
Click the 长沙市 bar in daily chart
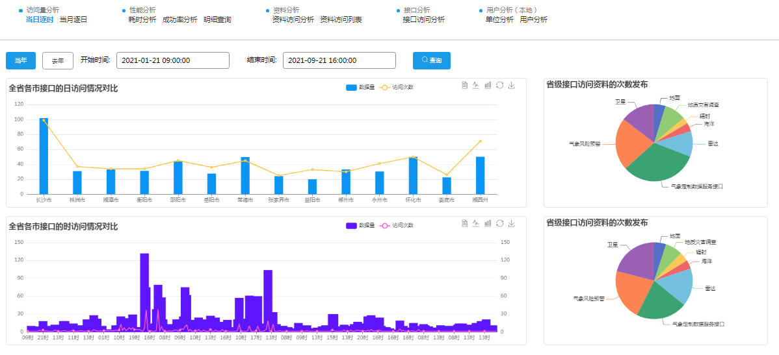tap(44, 156)
